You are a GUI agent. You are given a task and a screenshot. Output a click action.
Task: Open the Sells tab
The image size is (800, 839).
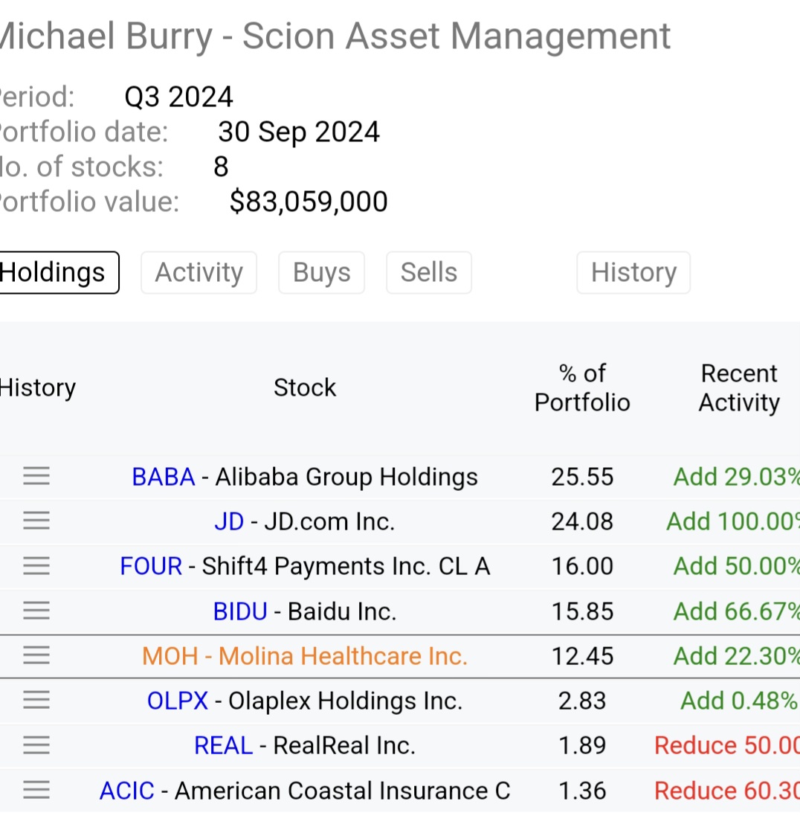pyautogui.click(x=428, y=272)
